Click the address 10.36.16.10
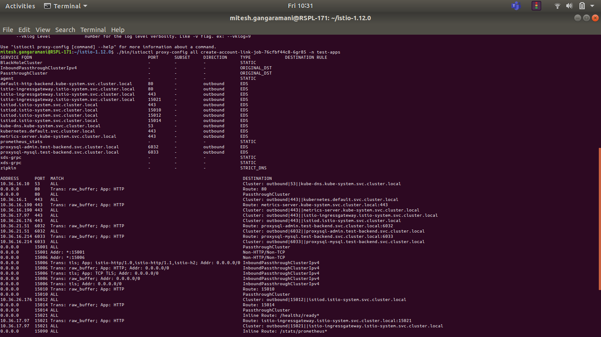 click(15, 184)
